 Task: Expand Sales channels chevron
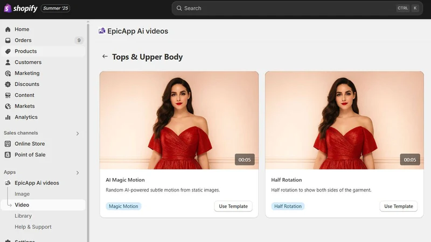[x=78, y=133]
